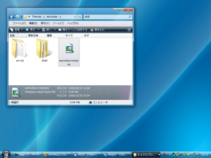Select the en-US folder icon

coord(20,48)
